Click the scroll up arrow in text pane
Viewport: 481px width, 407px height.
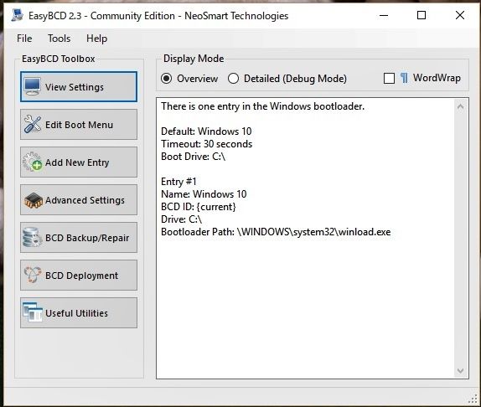460,107
